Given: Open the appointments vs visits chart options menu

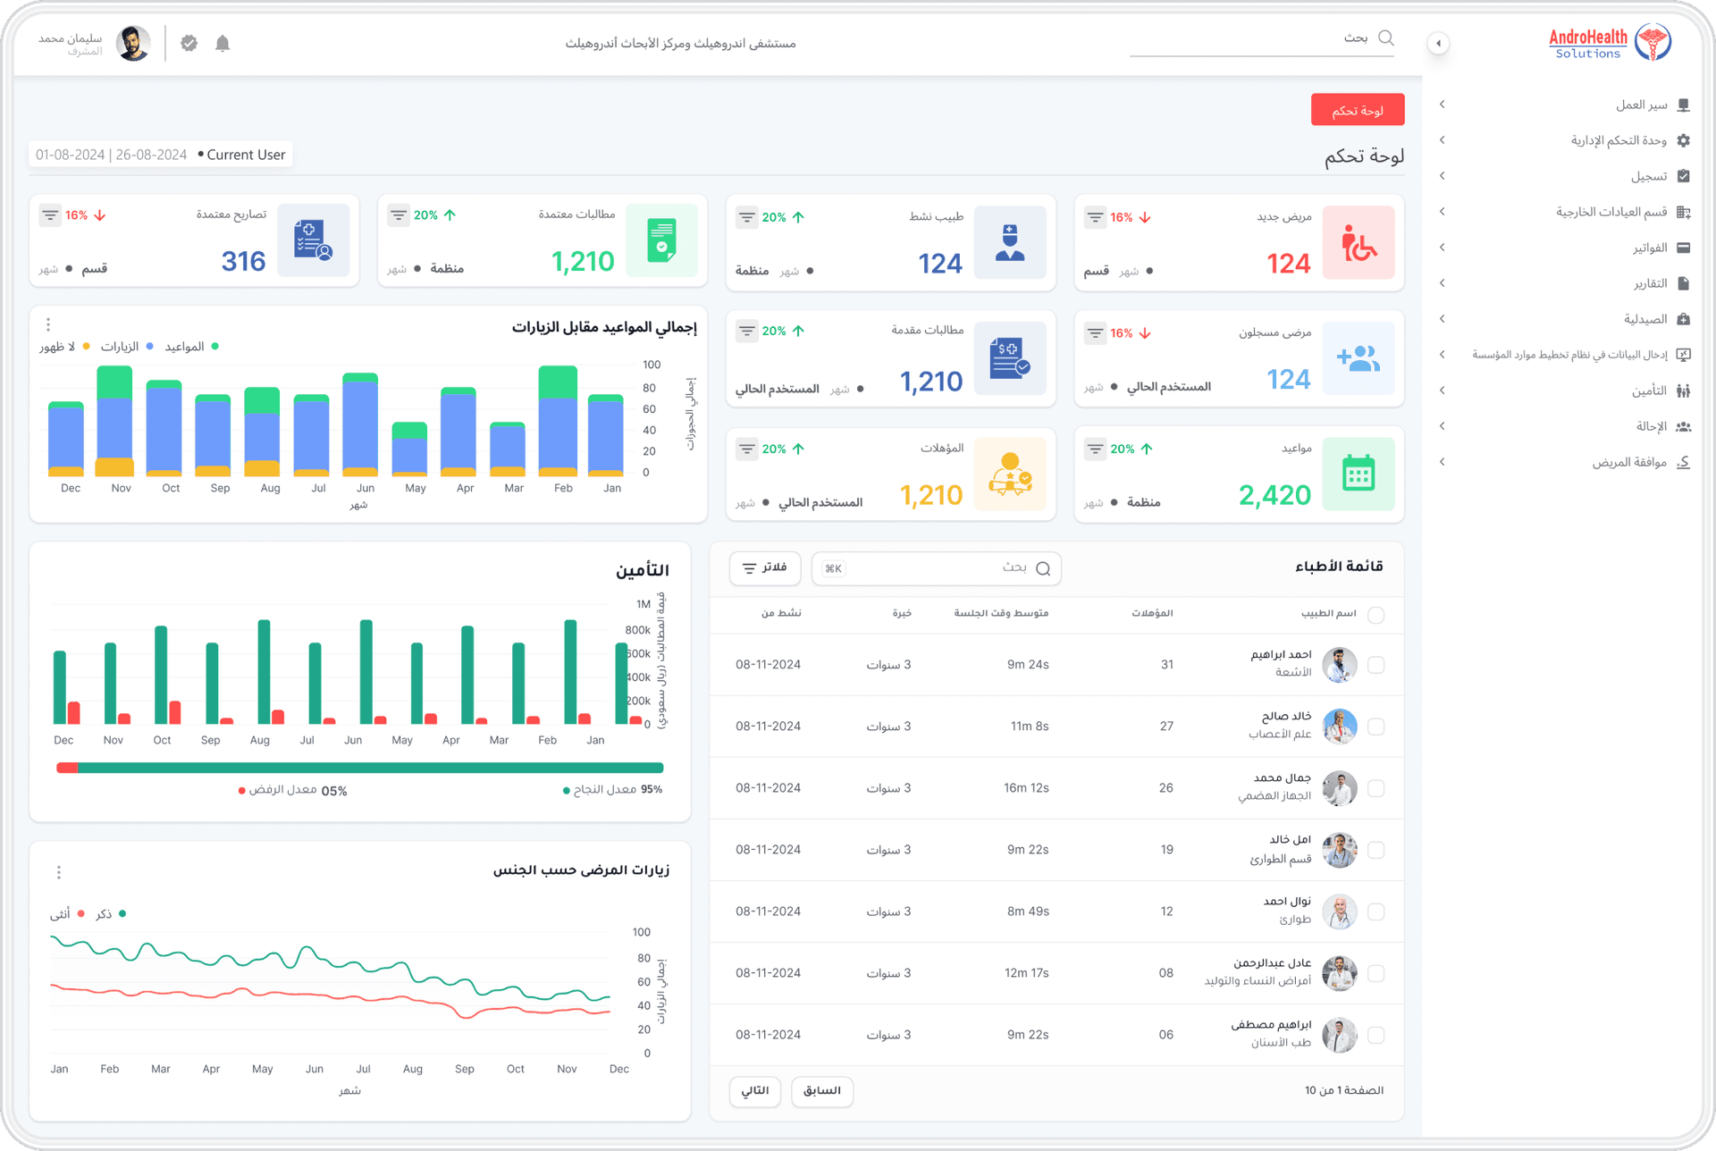Looking at the screenshot, I should 48,324.
